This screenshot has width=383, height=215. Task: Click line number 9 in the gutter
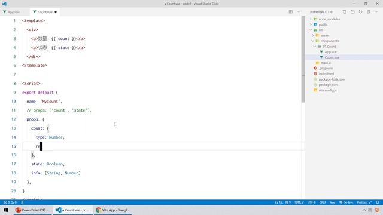14,93
